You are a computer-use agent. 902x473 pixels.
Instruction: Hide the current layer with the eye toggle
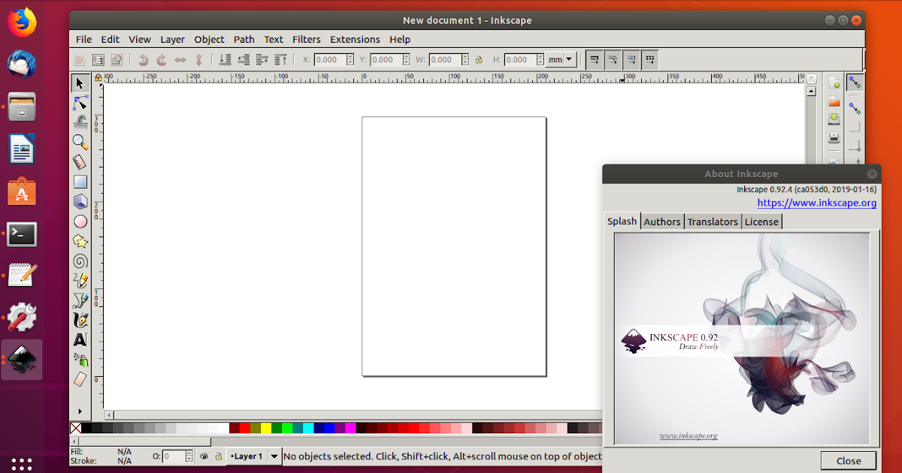(x=205, y=456)
